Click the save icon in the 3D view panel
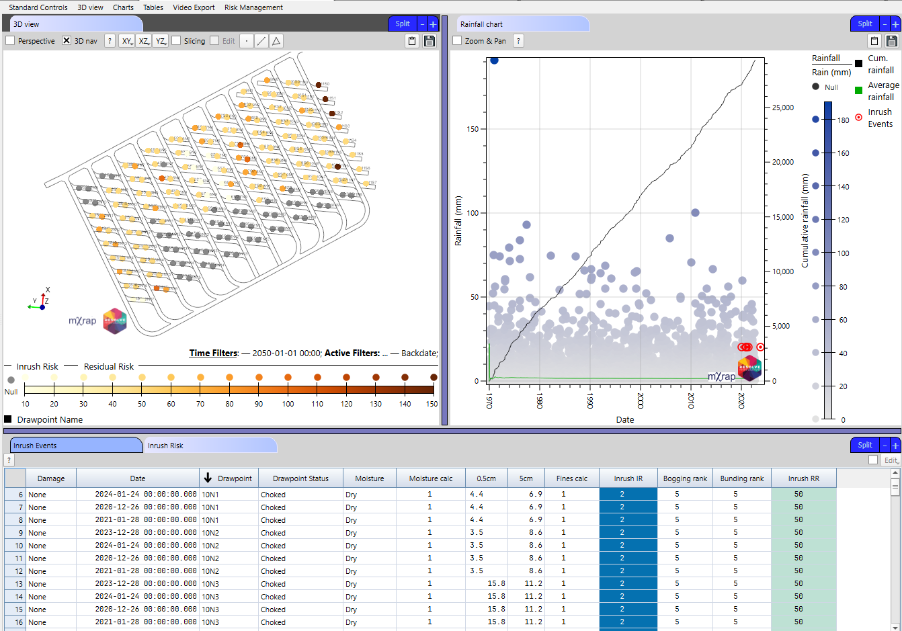The image size is (902, 631). (429, 41)
